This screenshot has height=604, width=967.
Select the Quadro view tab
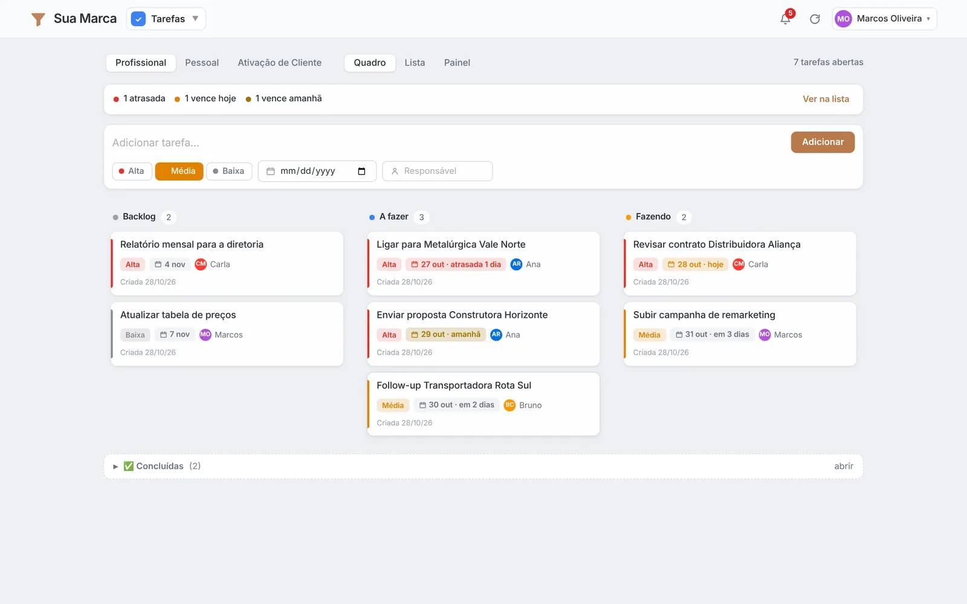(370, 63)
